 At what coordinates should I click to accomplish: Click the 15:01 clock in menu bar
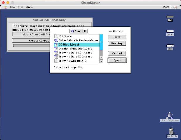pos(166,7)
